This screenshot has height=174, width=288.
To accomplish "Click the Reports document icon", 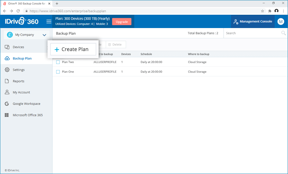I will click(7, 81).
